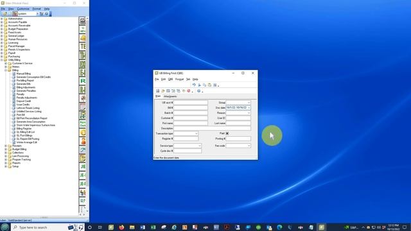
Task: Open the QBE menu in Billing Find
Action: click(170, 79)
